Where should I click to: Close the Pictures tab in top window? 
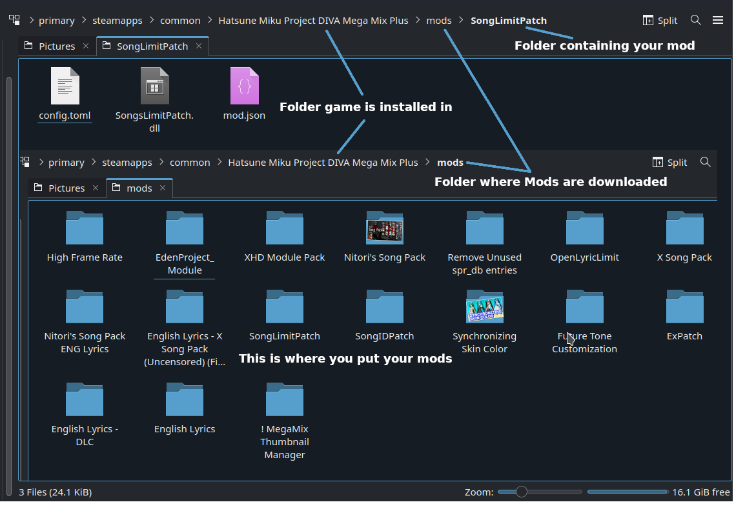point(86,46)
